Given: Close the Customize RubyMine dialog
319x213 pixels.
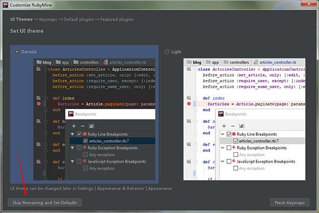Looking at the screenshot, I should (x=309, y=4).
